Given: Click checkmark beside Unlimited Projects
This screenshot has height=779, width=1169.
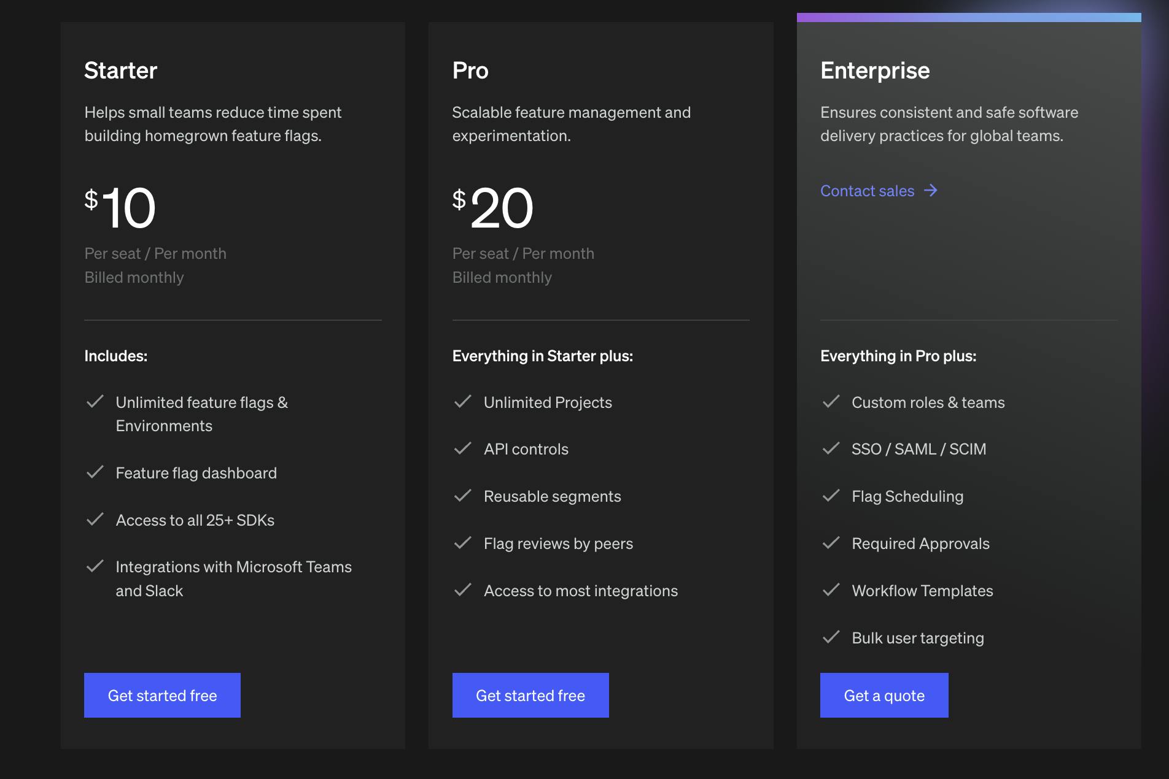Looking at the screenshot, I should coord(463,402).
